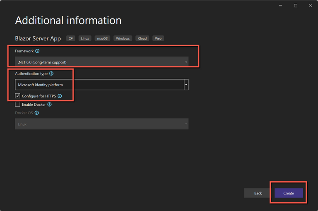Screen dimensions: 318x211
Task: Go back with the Back button
Action: [258, 193]
